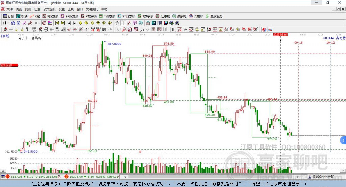Select the Gann fan lines tool
346x187 pixels.
tap(124, 30)
